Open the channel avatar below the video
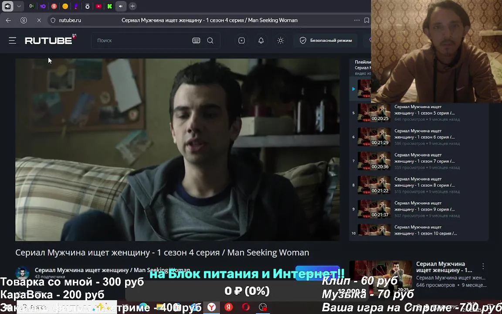 coord(22,273)
